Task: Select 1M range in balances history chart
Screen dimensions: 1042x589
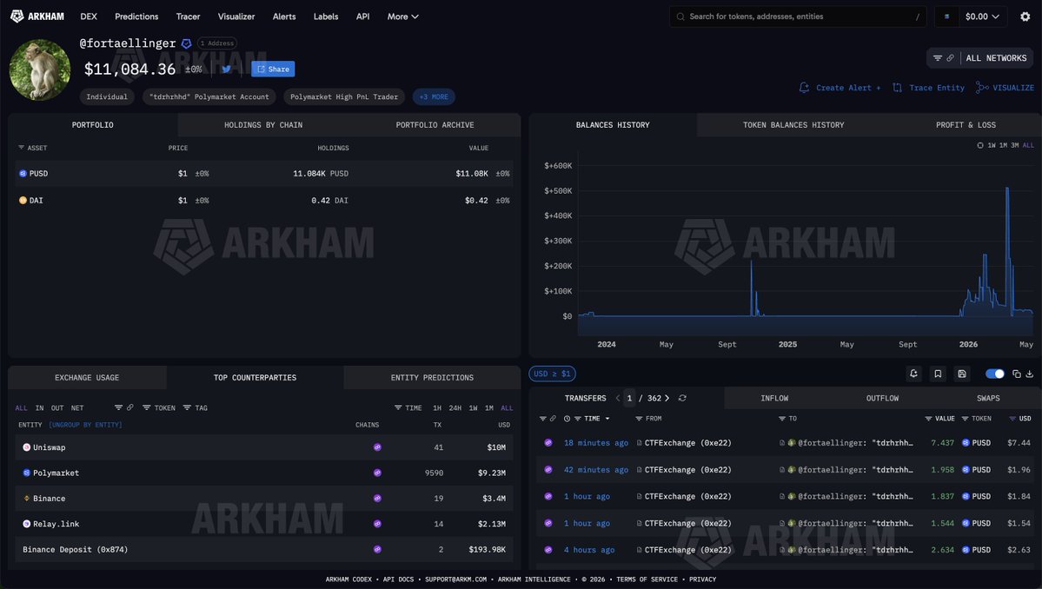Action: [x=1003, y=145]
